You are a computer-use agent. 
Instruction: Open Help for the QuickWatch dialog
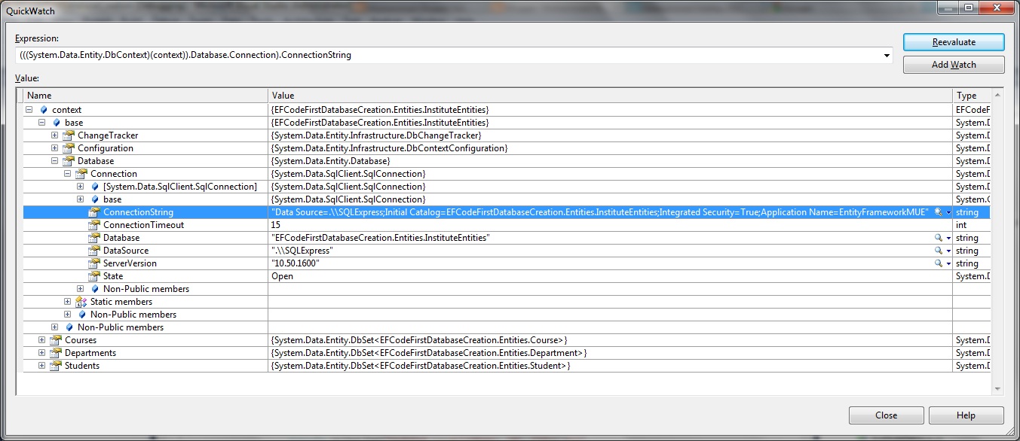(x=965, y=415)
